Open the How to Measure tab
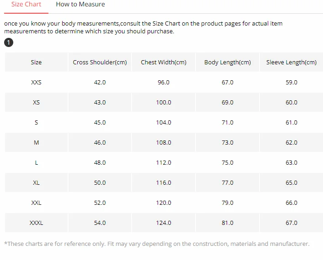Image resolution: width=323 pixels, height=260 pixels. (80, 5)
